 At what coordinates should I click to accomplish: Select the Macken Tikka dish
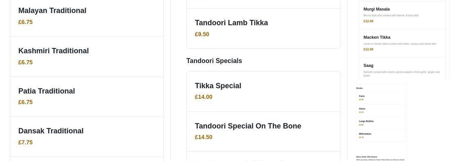click(x=377, y=37)
